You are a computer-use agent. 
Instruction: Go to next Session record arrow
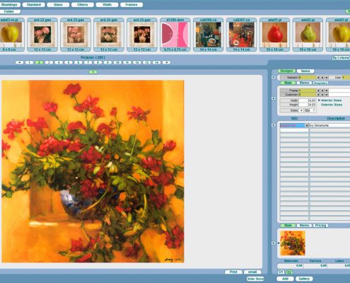click(x=322, y=77)
